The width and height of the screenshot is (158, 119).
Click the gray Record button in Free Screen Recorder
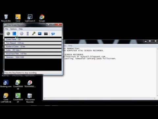pos(8,34)
